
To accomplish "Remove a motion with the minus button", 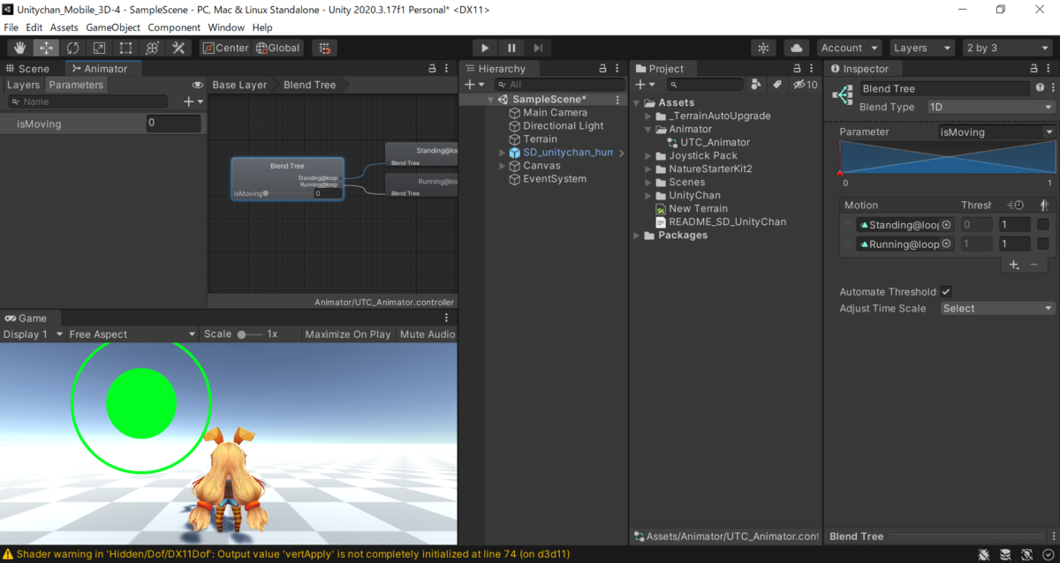I will click(x=1034, y=265).
